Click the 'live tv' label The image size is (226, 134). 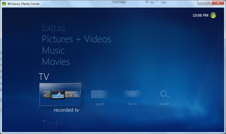pyautogui.click(x=132, y=104)
